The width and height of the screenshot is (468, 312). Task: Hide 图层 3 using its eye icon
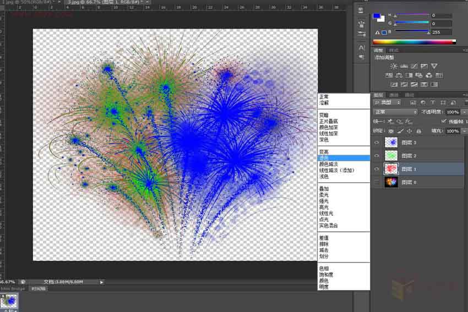377,143
